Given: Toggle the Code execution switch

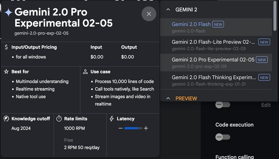Looking at the screenshot, I should pos(222,137).
